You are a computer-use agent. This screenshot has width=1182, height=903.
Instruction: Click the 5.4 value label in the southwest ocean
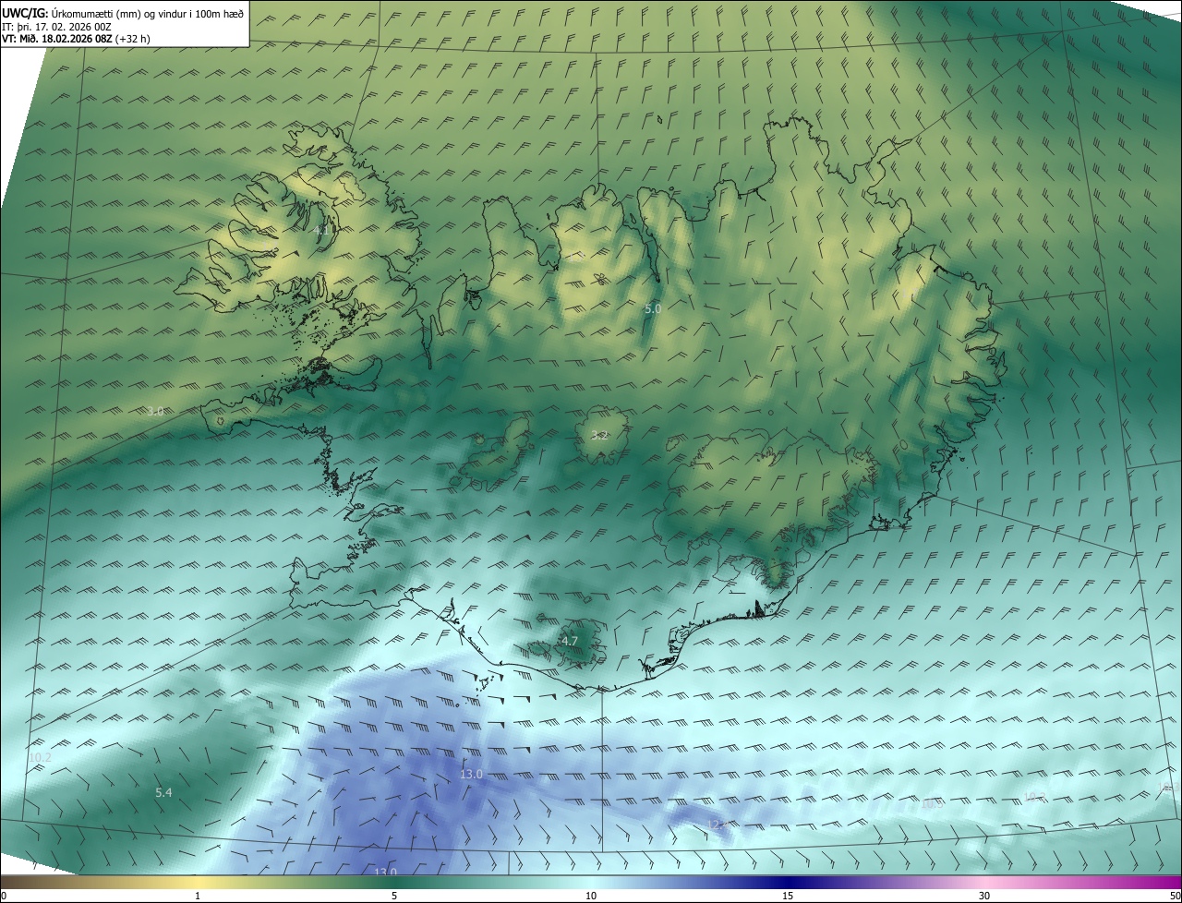163,792
